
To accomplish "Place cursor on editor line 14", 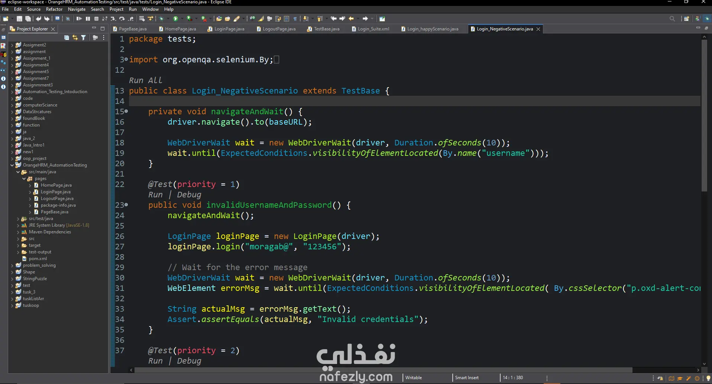I will (414, 101).
